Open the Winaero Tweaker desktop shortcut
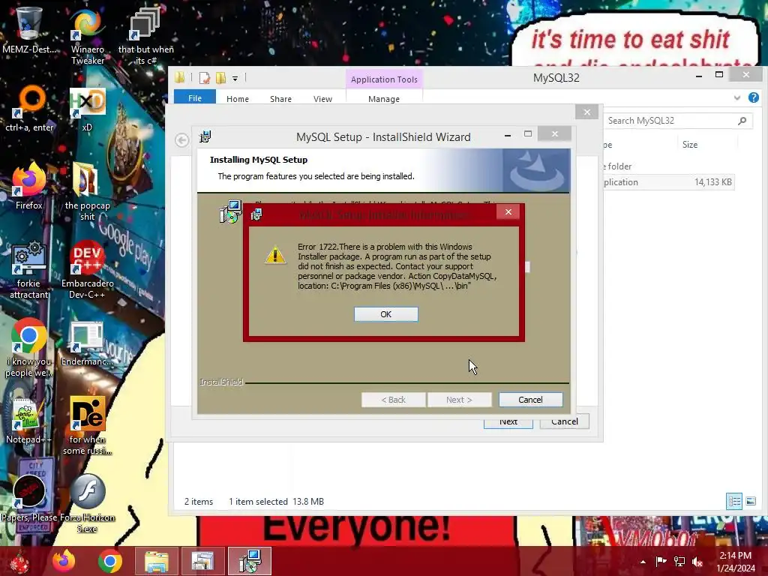This screenshot has height=576, width=768. (x=88, y=35)
